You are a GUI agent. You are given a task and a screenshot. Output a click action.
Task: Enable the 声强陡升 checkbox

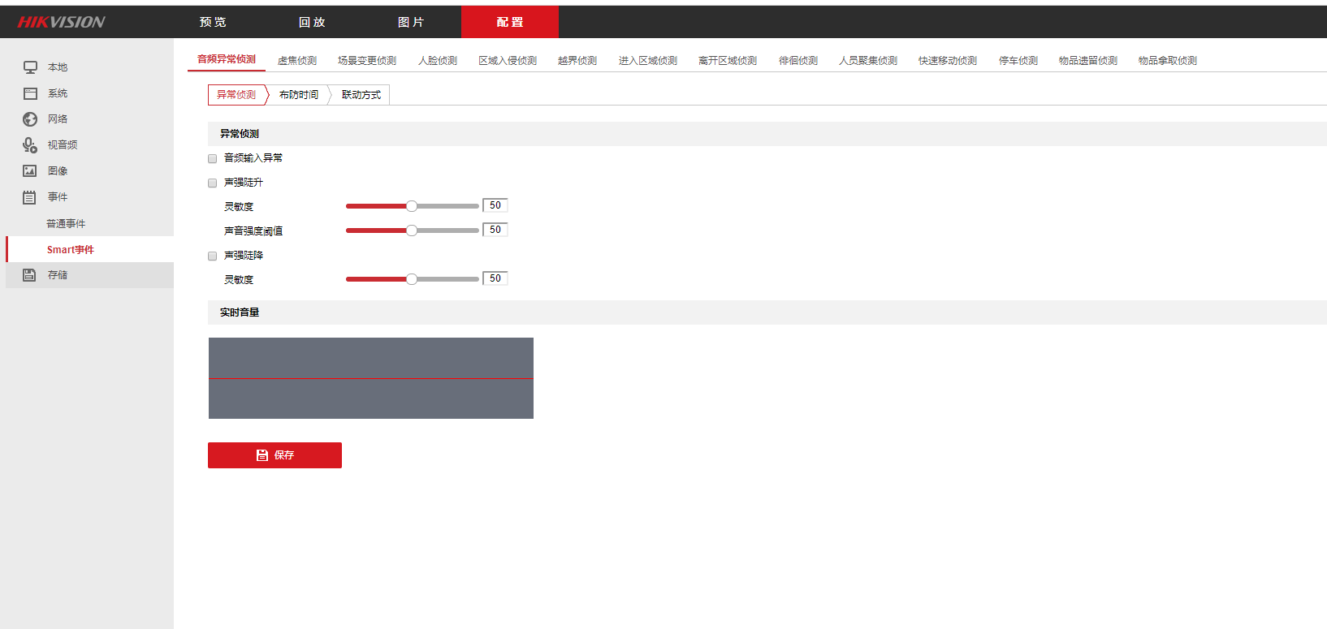213,183
